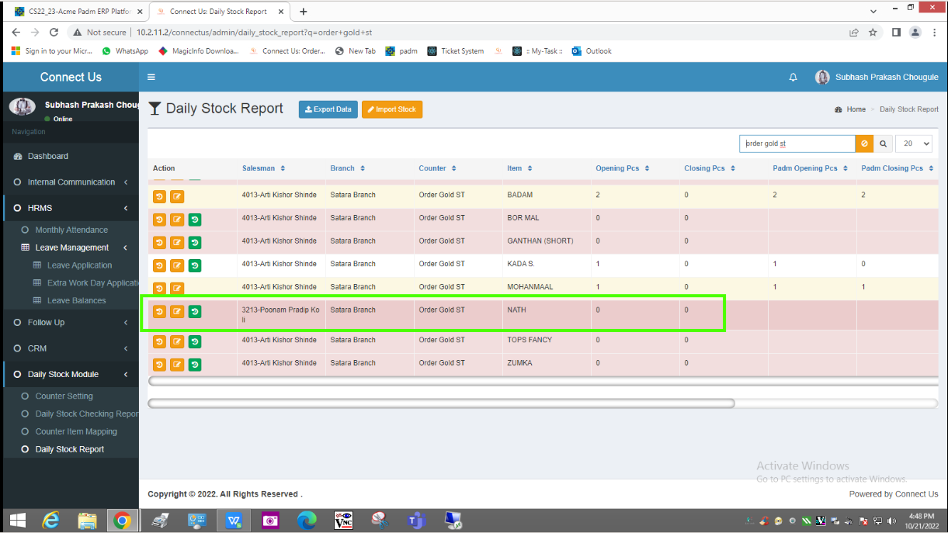Expand the CRM sidebar menu
This screenshot has height=533, width=948.
point(70,348)
